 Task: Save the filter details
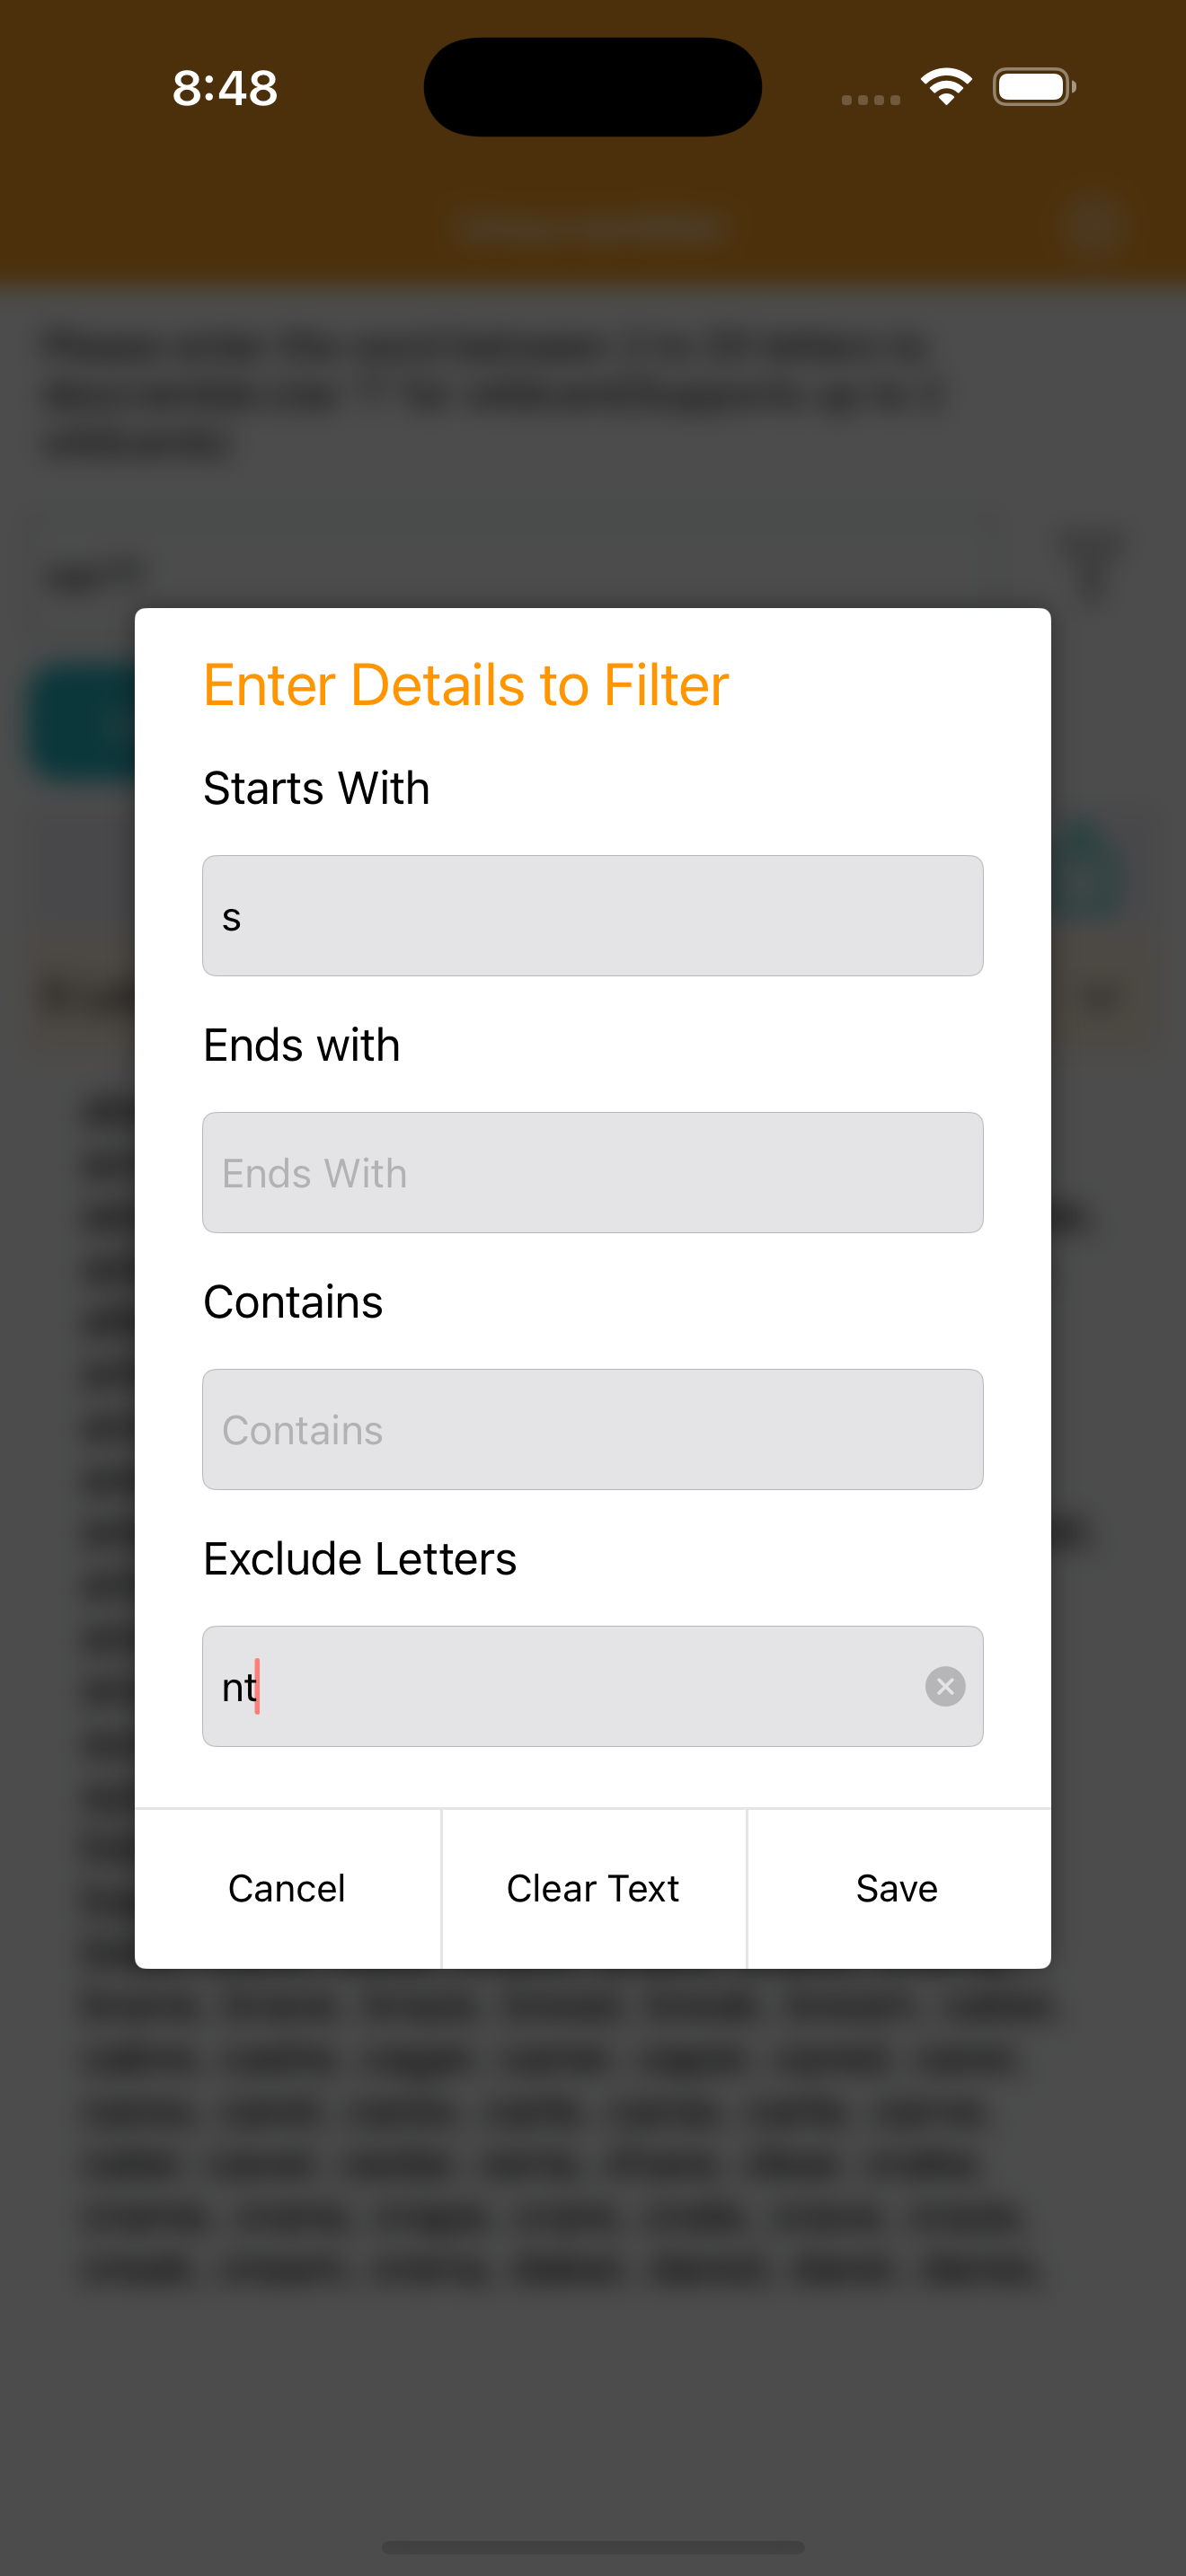(898, 1888)
